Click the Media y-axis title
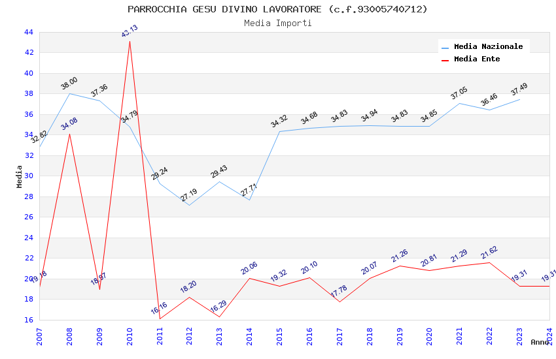The width and height of the screenshot is (556, 359). [19, 176]
